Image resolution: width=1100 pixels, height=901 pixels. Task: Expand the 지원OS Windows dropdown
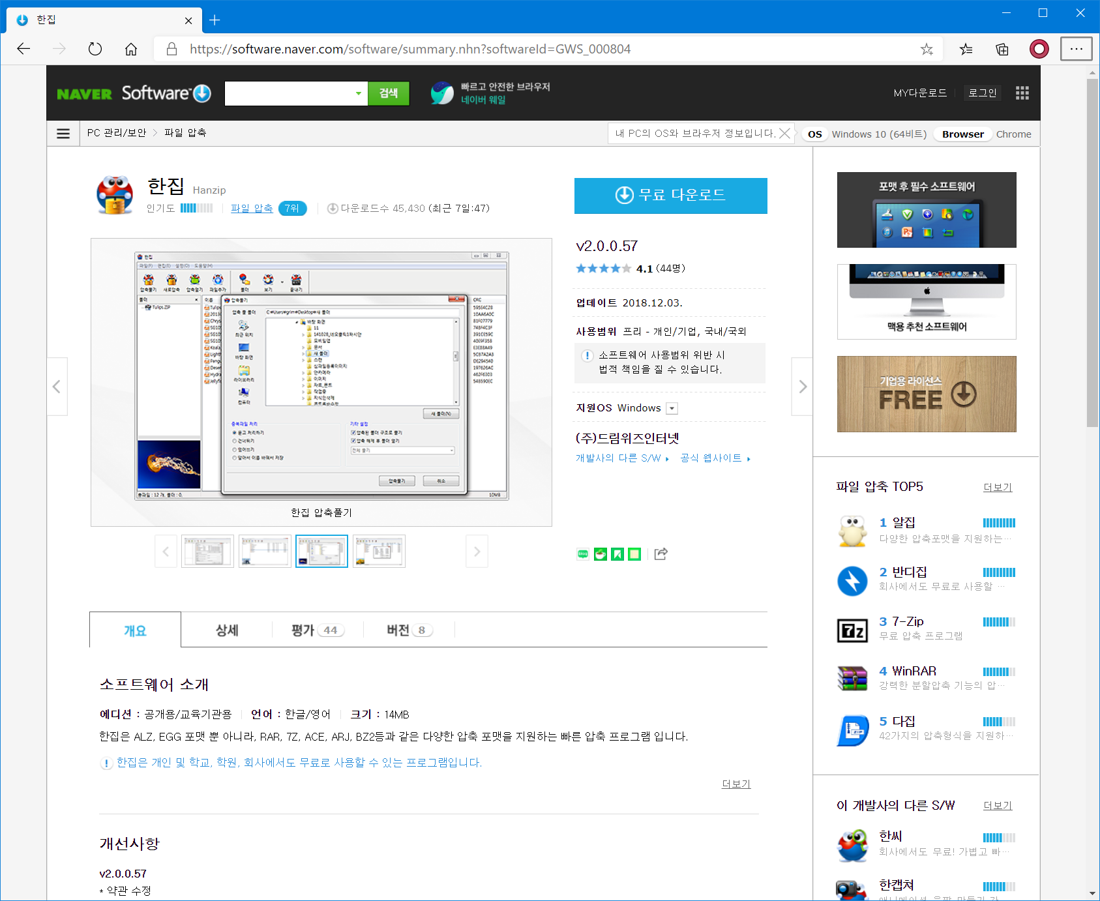(x=672, y=409)
